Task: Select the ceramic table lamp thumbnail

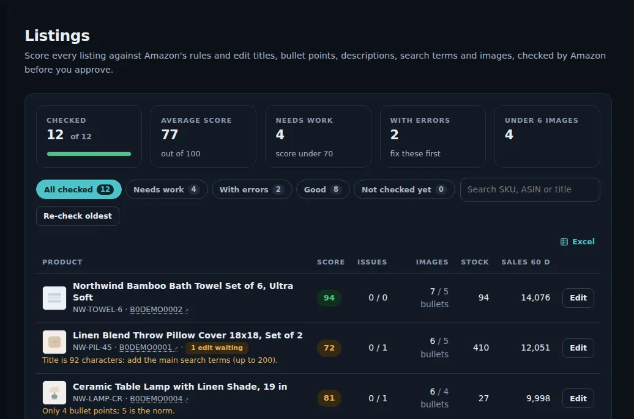Action: [54, 393]
